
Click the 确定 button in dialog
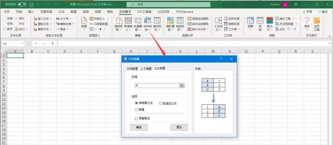139,127
